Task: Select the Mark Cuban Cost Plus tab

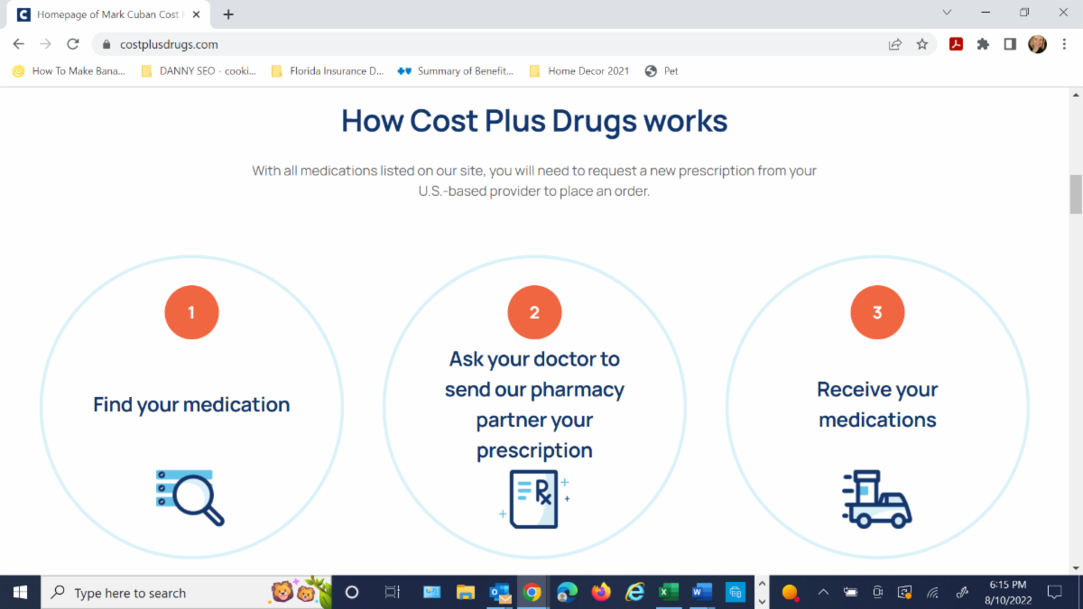Action: pyautogui.click(x=106, y=14)
